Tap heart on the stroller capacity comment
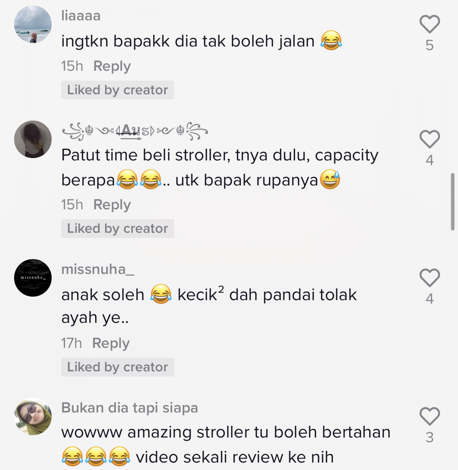Screen dimensions: 458x470 [x=430, y=139]
